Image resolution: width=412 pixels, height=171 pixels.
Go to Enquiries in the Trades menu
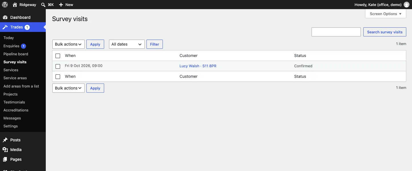11,46
